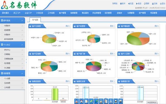The width and height of the screenshot is (166, 104).
Task: Expand the 呼叫中心 row chevron
Action: (22, 50)
